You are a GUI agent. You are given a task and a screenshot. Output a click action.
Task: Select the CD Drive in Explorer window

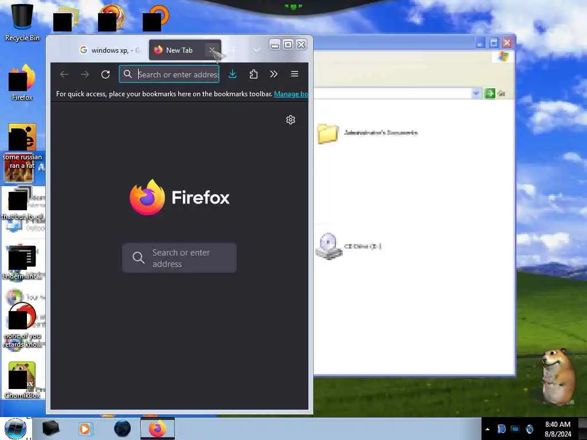pos(349,246)
